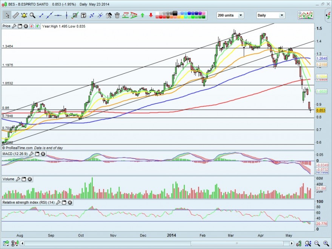Choose the yellow color swatch

tap(182, 17)
